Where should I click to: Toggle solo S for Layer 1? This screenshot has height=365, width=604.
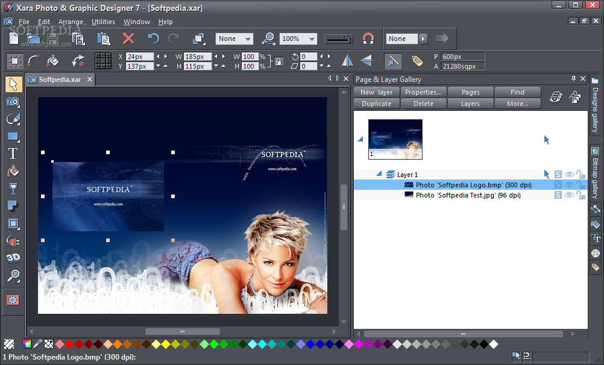(558, 175)
